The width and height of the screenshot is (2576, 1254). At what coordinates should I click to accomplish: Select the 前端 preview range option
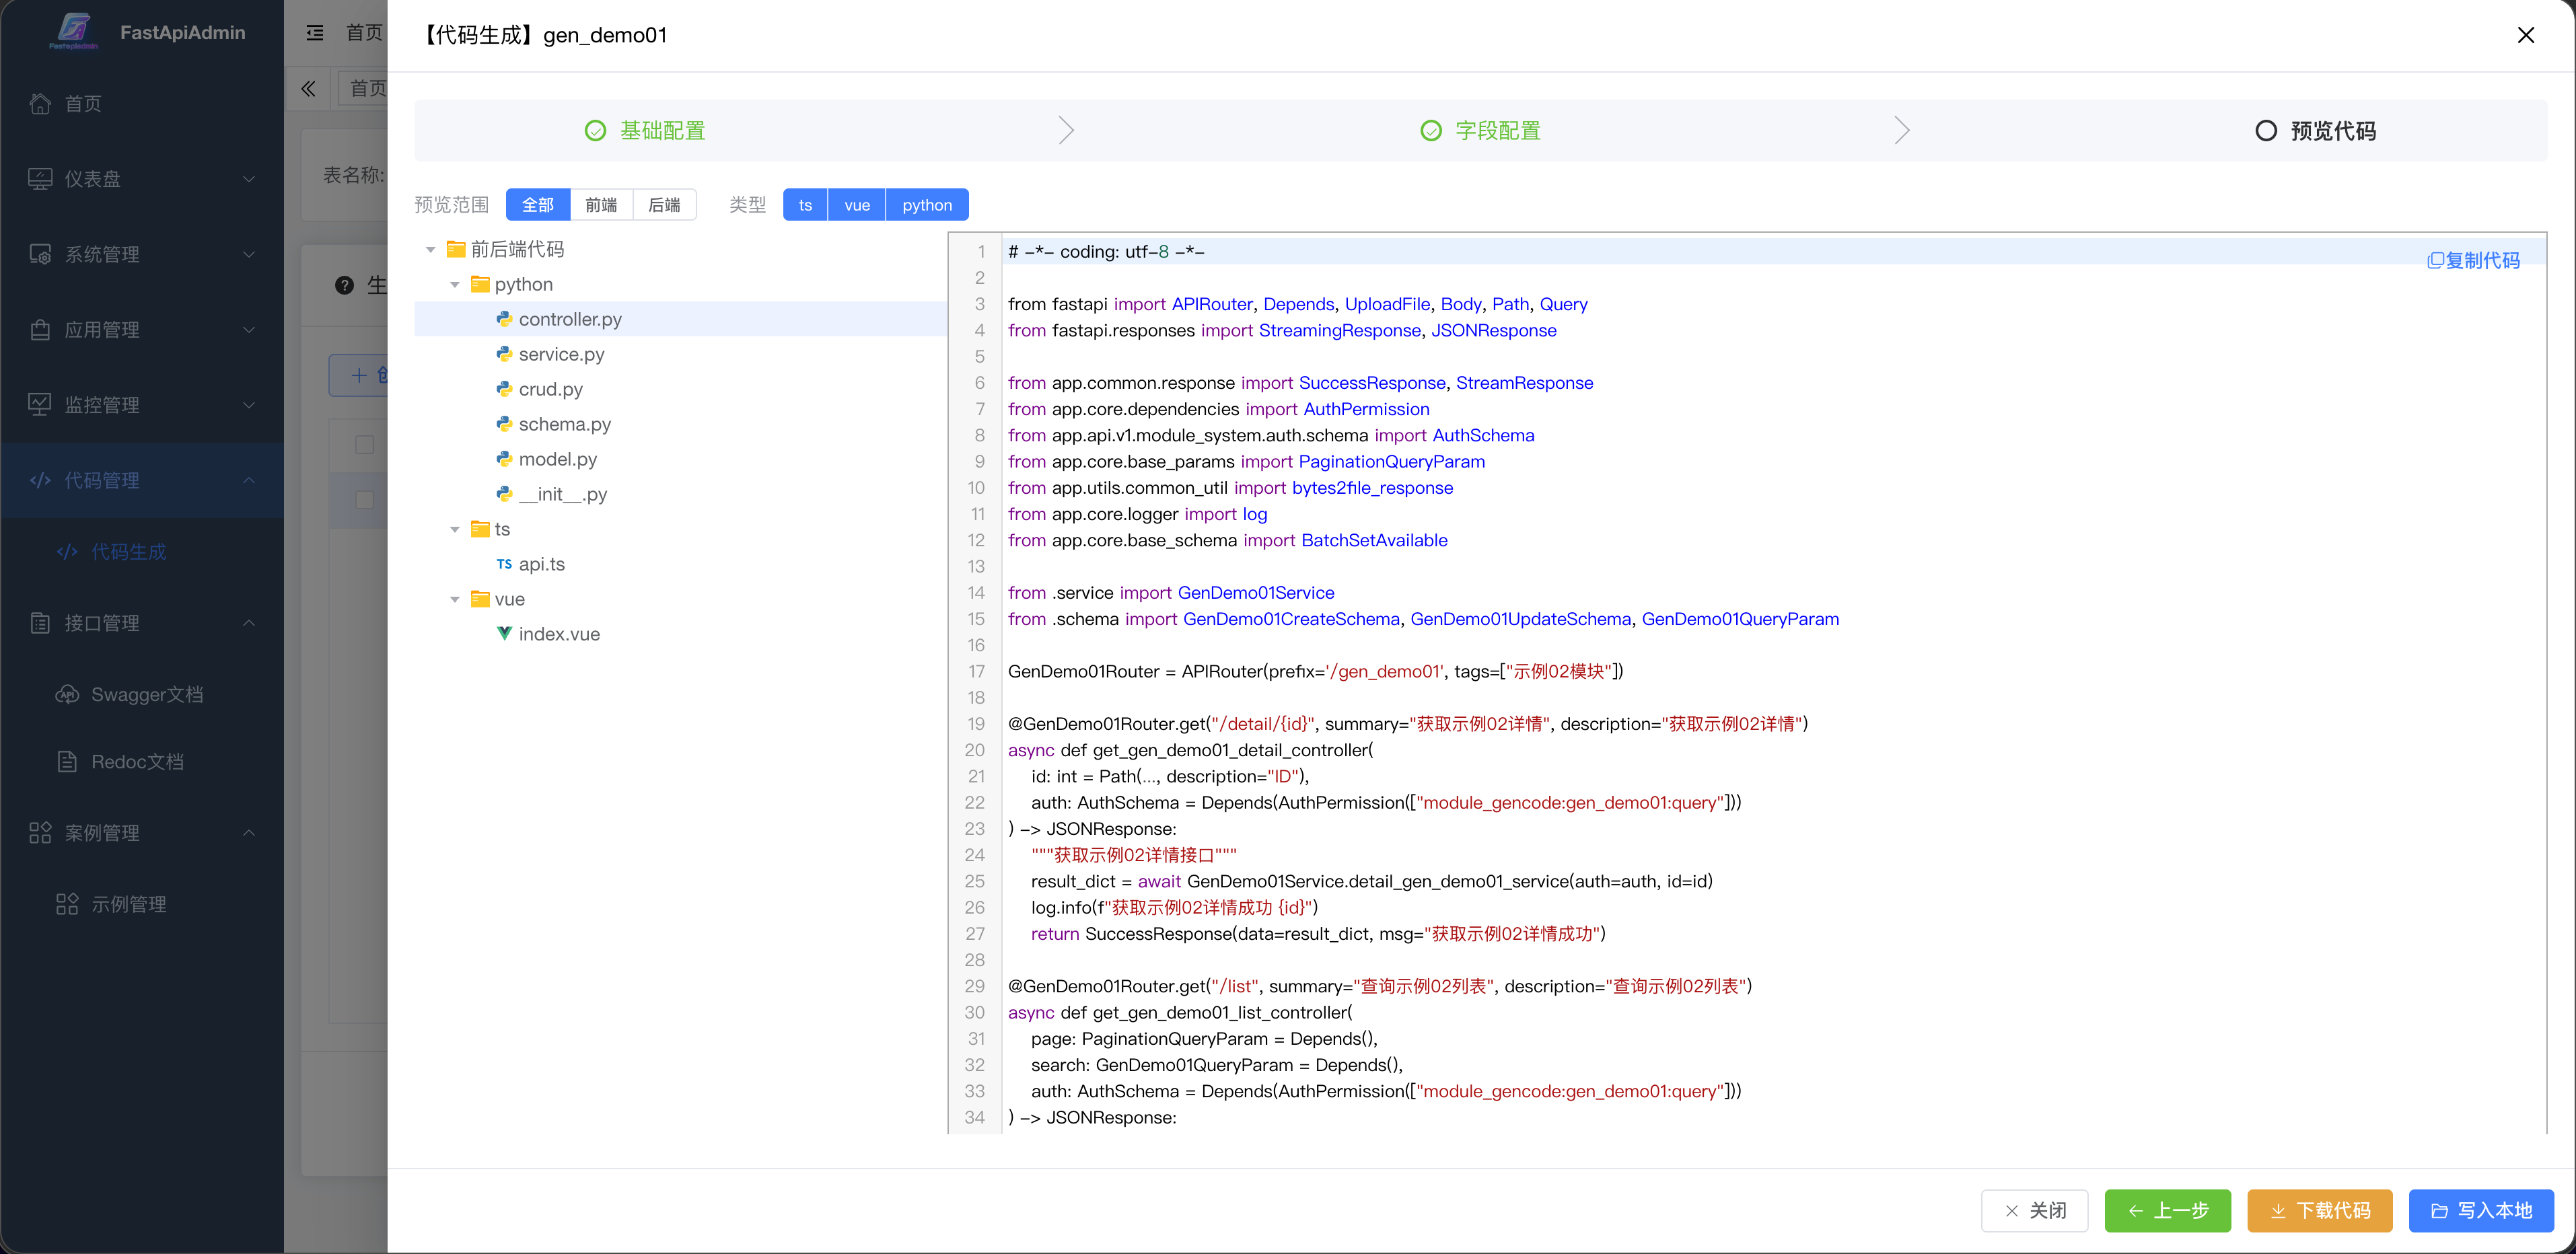tap(600, 205)
